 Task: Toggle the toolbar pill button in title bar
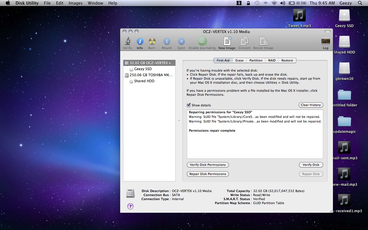[328, 32]
